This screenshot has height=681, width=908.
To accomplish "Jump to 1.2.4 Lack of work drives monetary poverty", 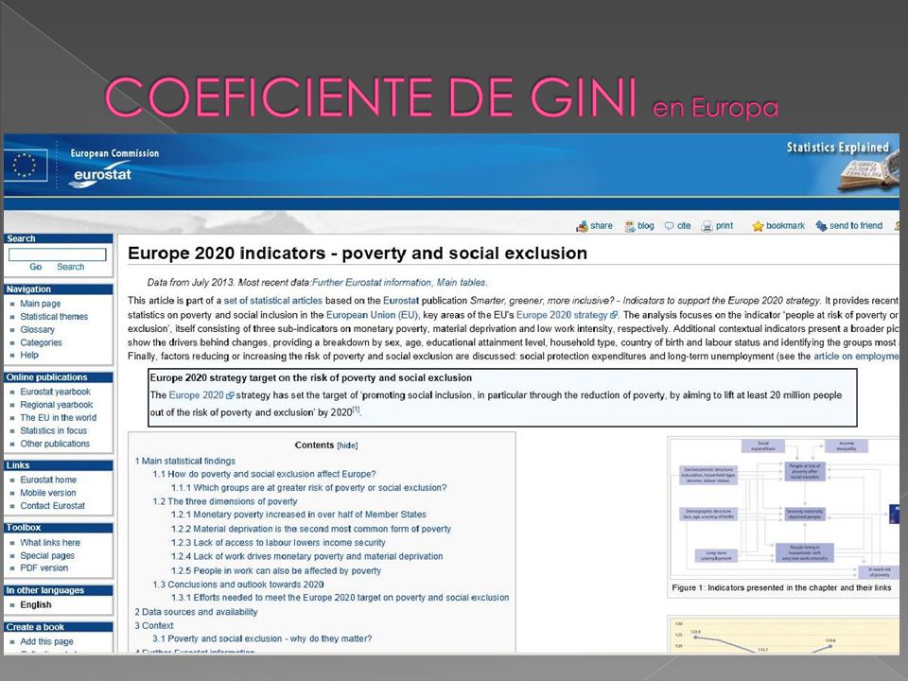I will 306,556.
